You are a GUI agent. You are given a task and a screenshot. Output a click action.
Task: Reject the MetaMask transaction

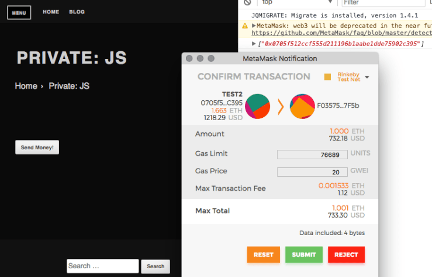pos(346,255)
